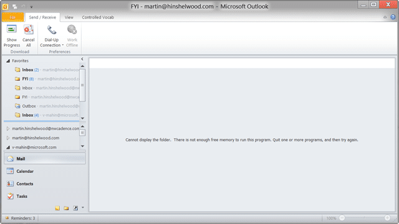Image resolution: width=399 pixels, height=224 pixels.
Task: Click the Mail envelope icon
Action: pos(10,159)
